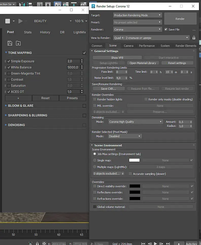Click the 3ds Max logo in Render Setup title
Image resolution: width=201 pixels, height=245 pixels.
(x=93, y=6)
